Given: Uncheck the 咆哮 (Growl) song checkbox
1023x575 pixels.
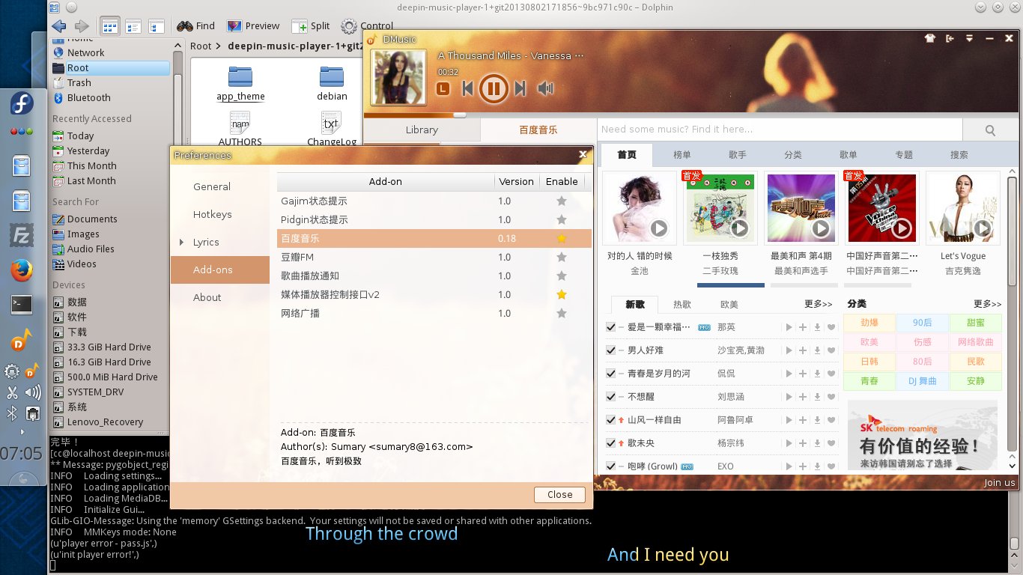Looking at the screenshot, I should (610, 466).
